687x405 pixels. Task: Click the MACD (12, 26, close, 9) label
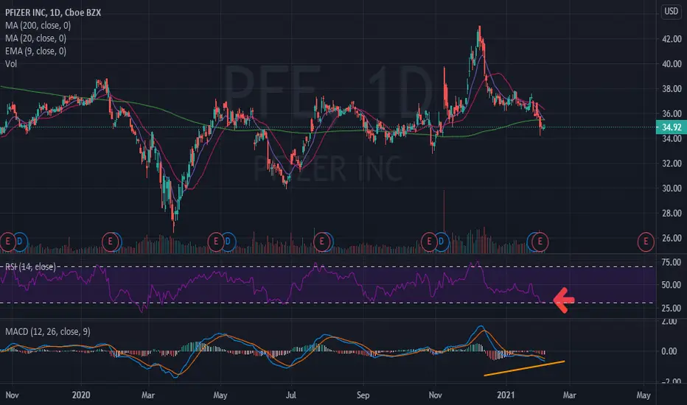coord(48,331)
